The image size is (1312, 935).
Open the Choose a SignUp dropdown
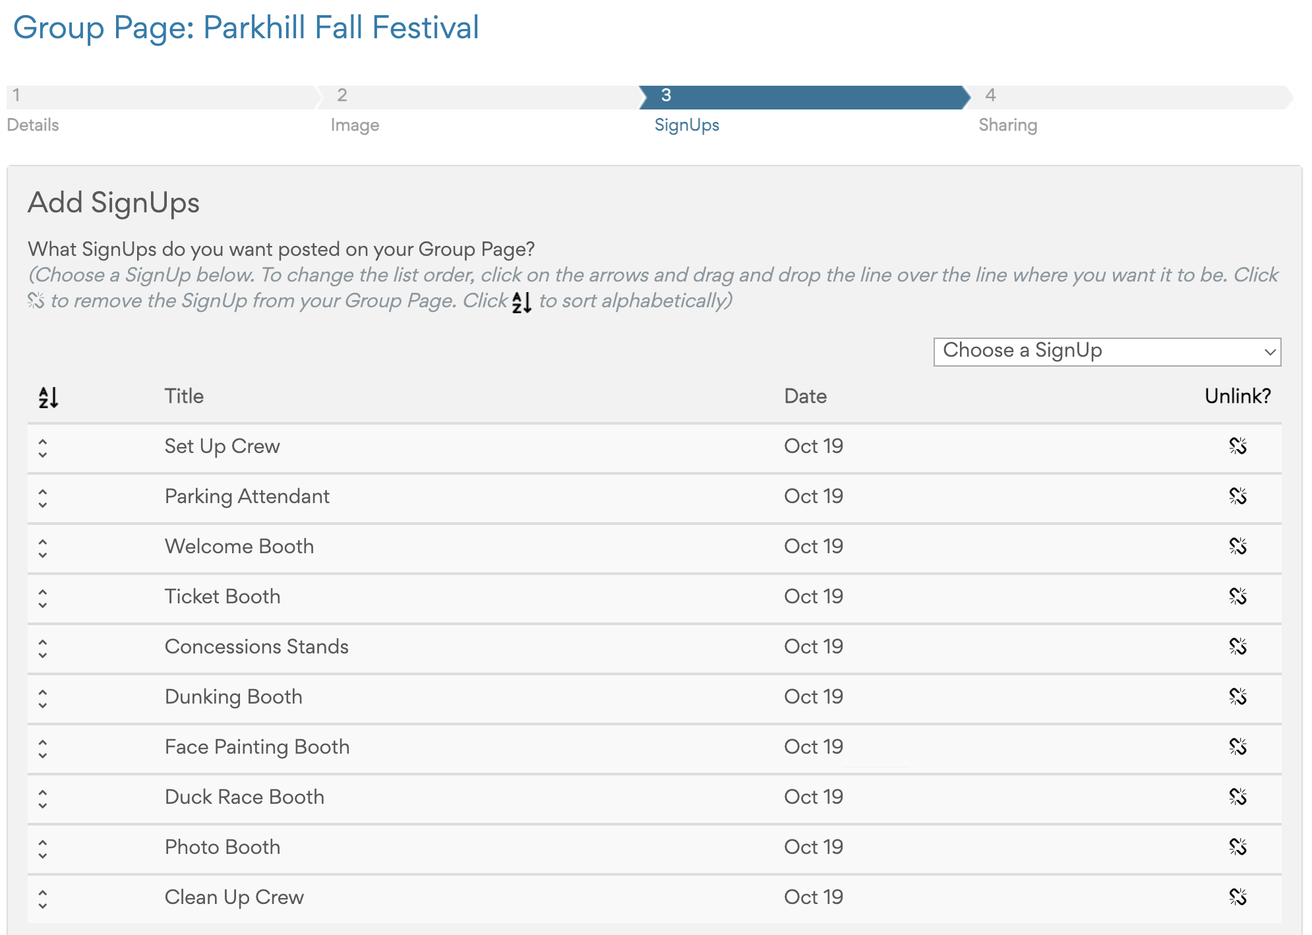tap(1107, 351)
